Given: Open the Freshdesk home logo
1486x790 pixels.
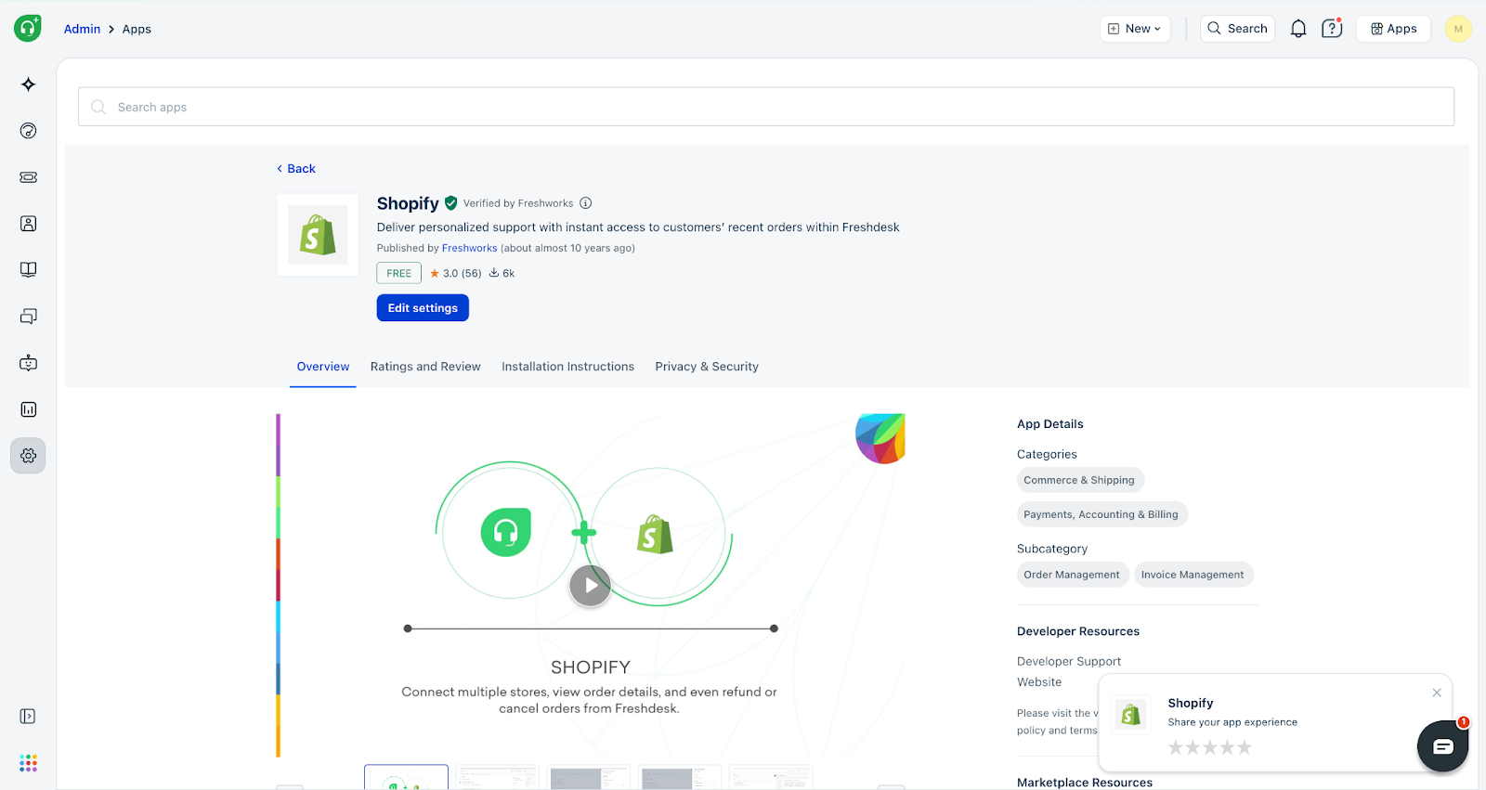Looking at the screenshot, I should 28,28.
